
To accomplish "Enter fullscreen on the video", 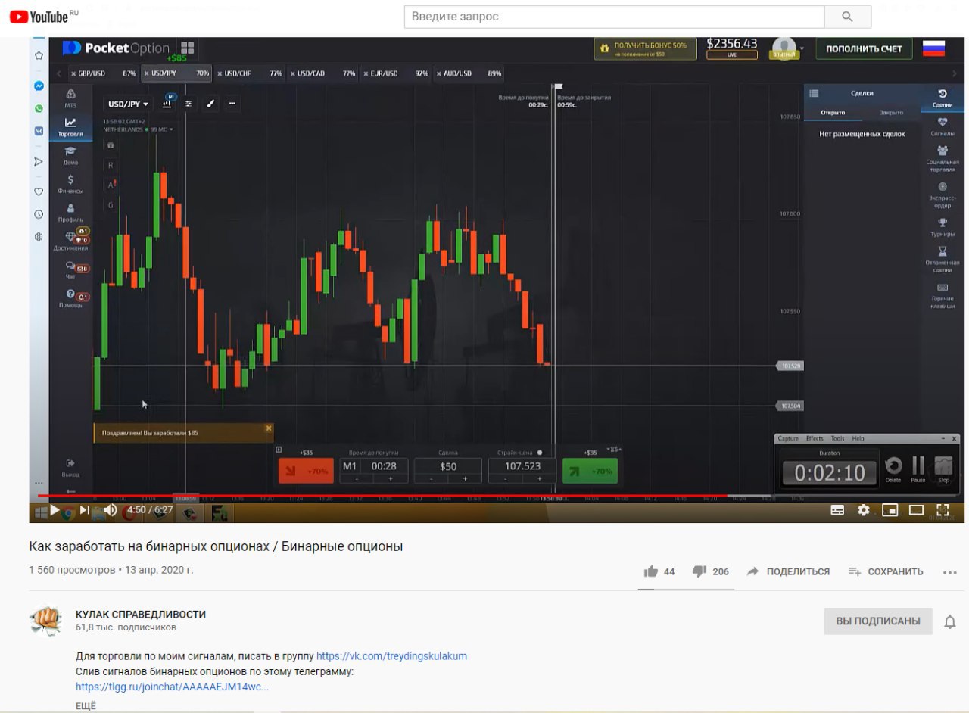I will (943, 510).
